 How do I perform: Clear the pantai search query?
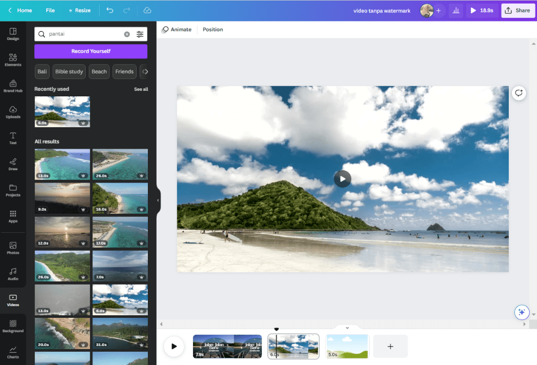(127, 34)
